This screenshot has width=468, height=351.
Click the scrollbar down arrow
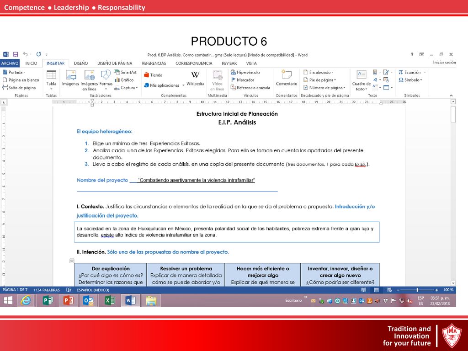click(453, 283)
